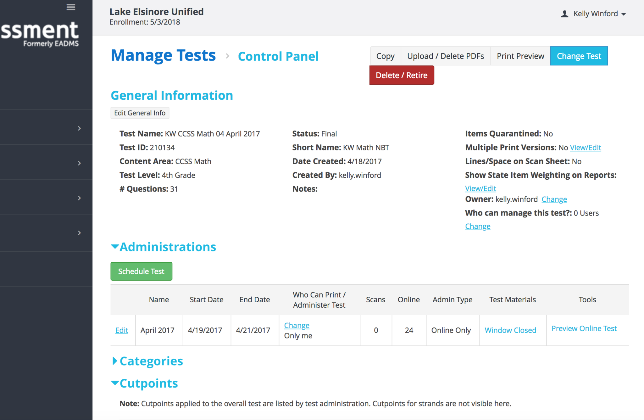Collapse the Administrations section
Screen dimensions: 644x420
(x=115, y=247)
